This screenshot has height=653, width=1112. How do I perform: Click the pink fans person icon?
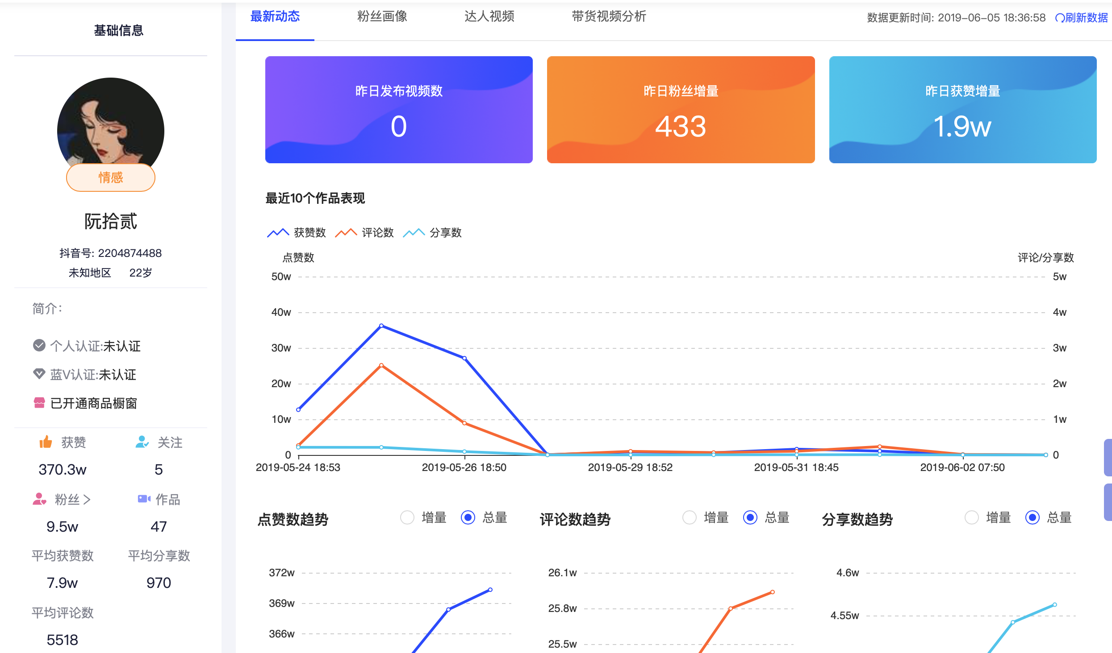click(x=39, y=499)
